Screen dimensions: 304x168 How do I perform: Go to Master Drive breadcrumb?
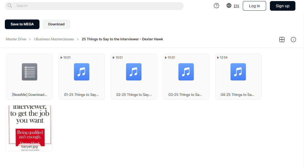tap(16, 39)
